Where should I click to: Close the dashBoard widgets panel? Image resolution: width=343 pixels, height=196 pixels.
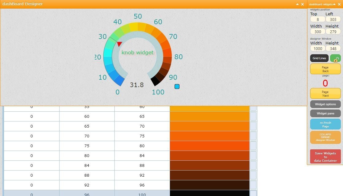coord(339,4)
